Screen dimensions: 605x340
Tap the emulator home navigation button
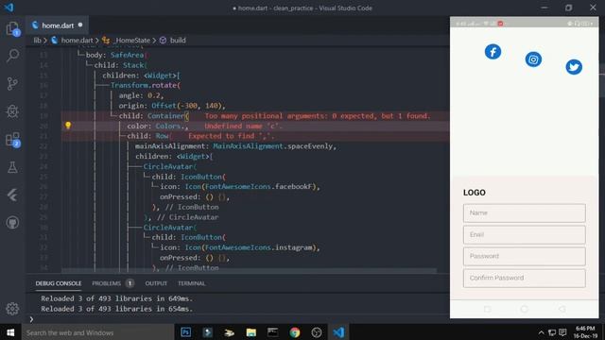pyautogui.click(x=524, y=309)
